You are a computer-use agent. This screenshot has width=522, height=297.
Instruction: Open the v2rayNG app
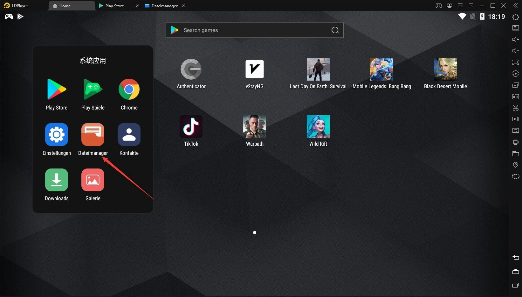(255, 69)
